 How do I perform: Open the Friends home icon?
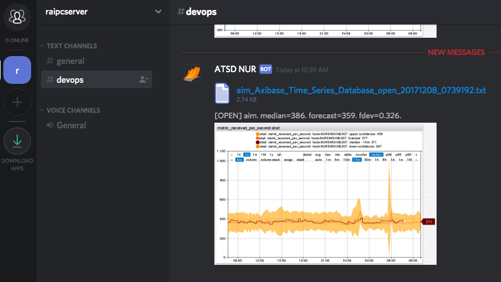[x=17, y=17]
